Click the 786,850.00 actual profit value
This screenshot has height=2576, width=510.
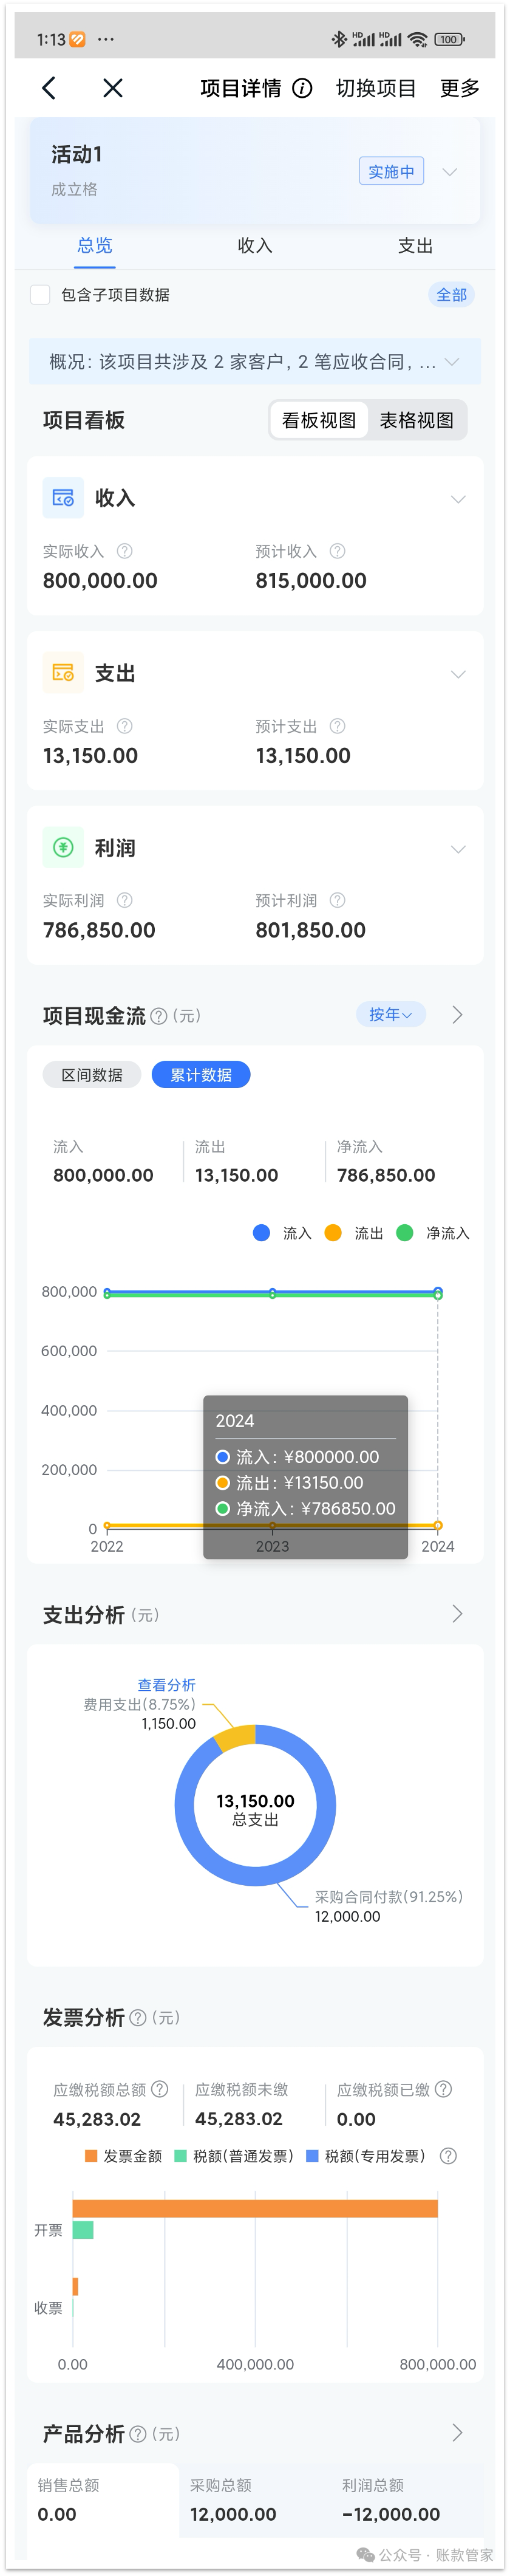coord(99,930)
